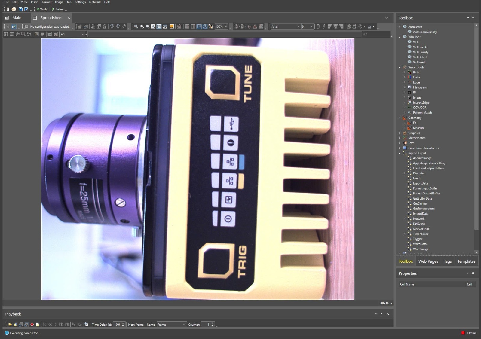
Task: Switch to the Tags tab
Action: click(x=448, y=261)
